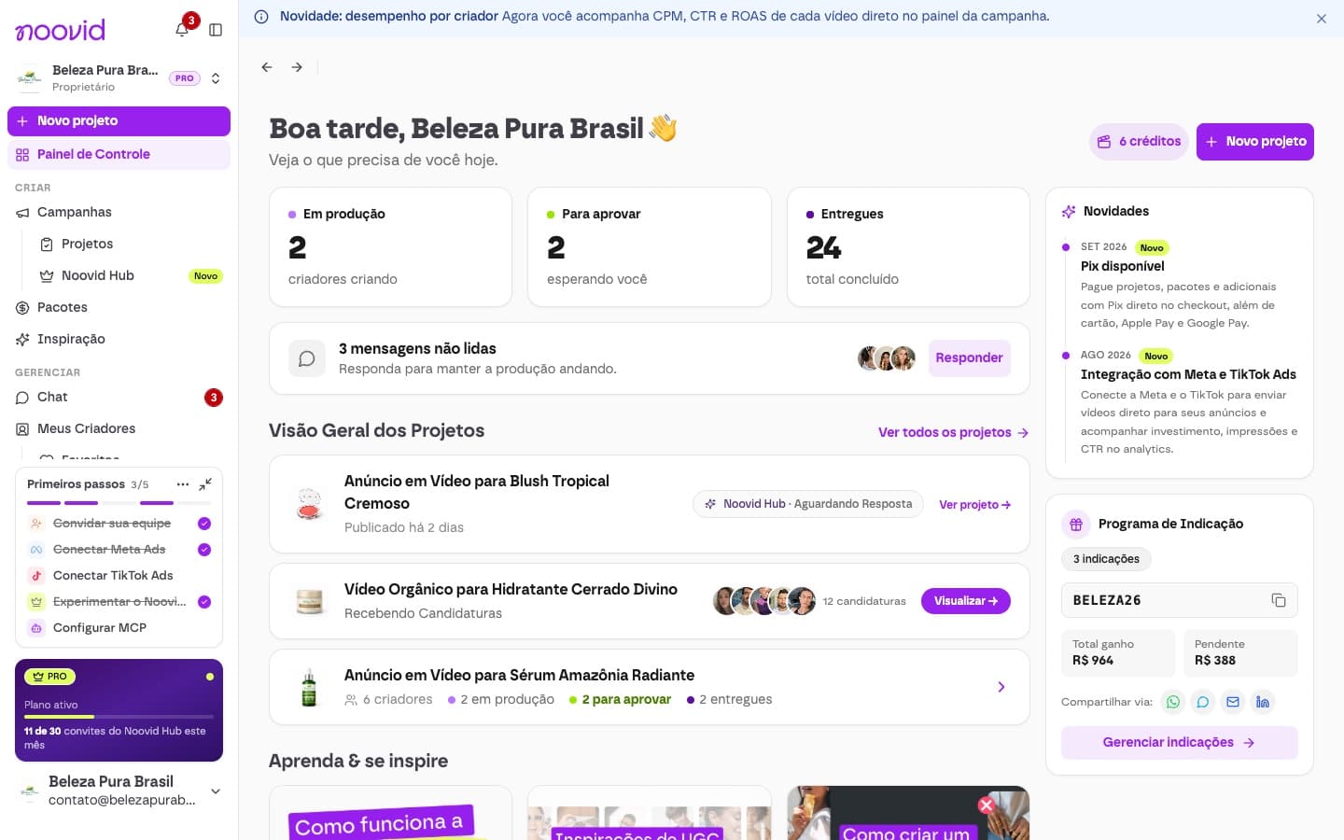Screen dimensions: 1344x840
Task: Collapse the sidebar panel icon
Action: point(216,30)
